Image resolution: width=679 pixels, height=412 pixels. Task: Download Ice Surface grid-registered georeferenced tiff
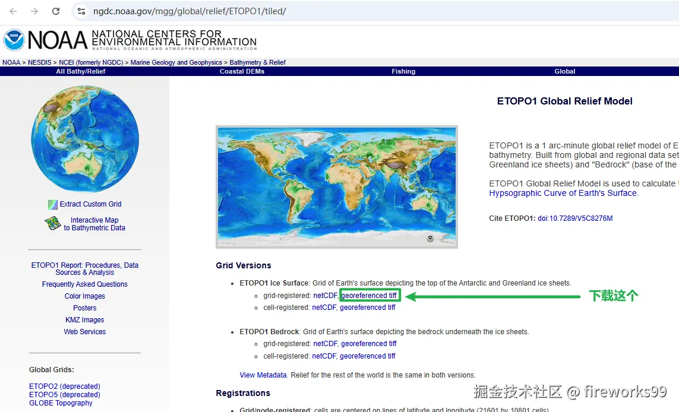click(x=369, y=296)
